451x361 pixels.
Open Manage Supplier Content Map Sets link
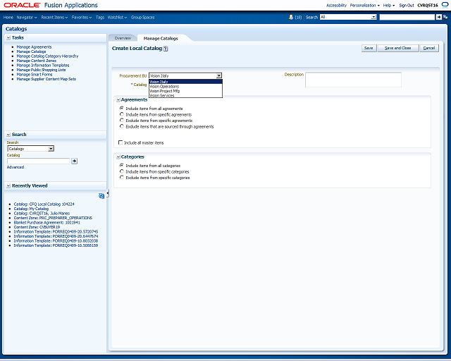[x=47, y=79]
